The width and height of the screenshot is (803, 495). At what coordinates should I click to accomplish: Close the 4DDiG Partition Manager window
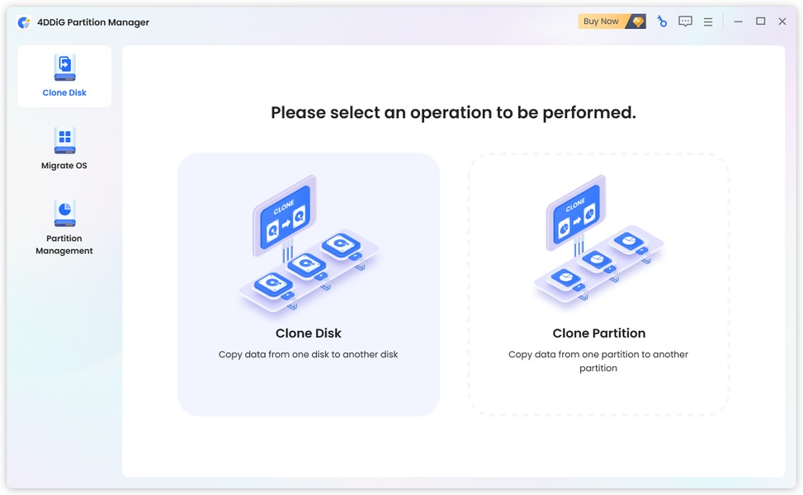tap(782, 21)
